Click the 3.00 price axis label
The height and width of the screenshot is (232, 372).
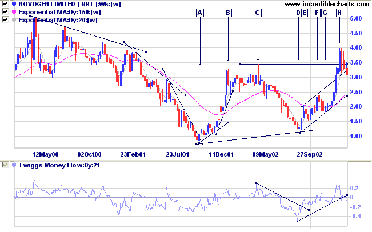point(356,77)
